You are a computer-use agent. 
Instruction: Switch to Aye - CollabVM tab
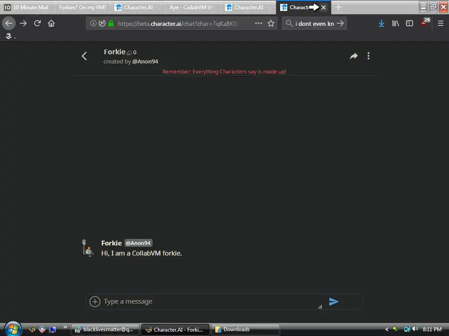pos(193,7)
